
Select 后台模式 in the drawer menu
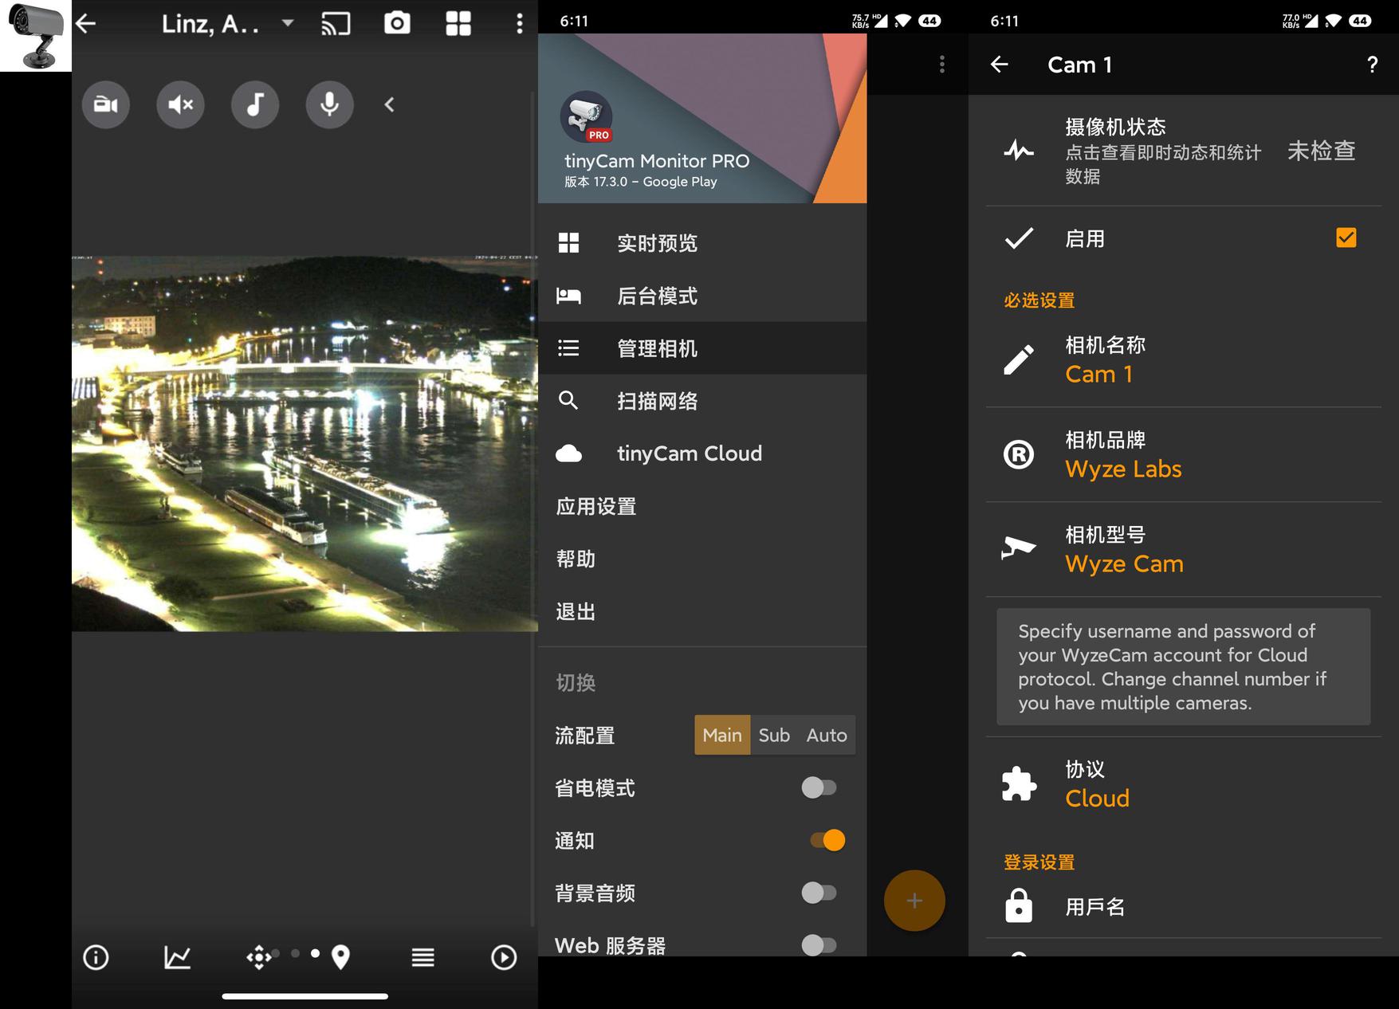point(702,296)
